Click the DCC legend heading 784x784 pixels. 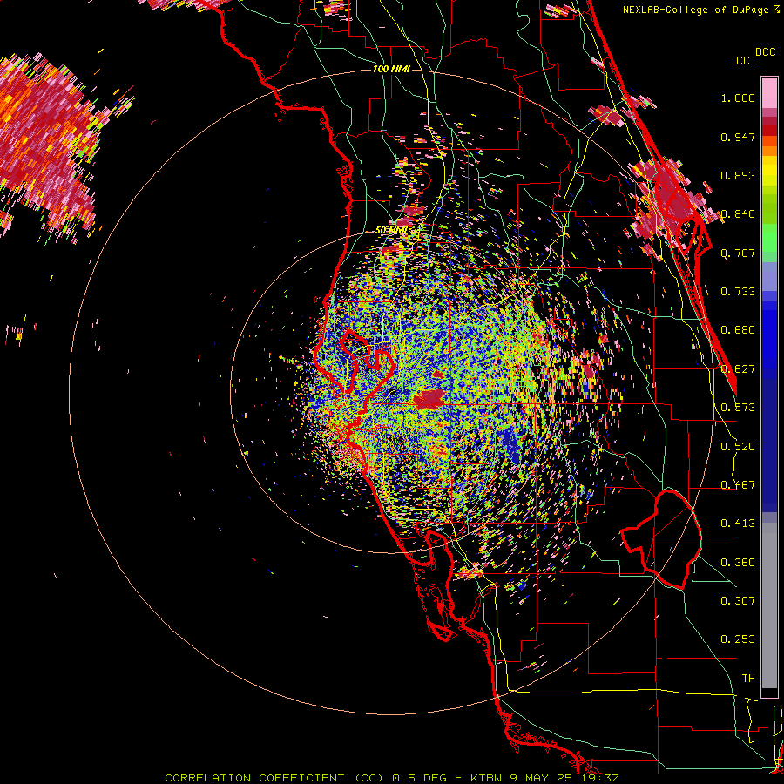[765, 52]
